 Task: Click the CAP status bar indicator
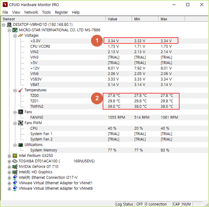click(x=176, y=204)
